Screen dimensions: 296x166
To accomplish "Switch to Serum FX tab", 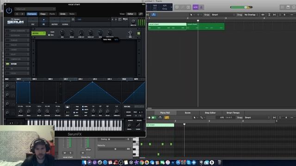I will coord(43,22).
